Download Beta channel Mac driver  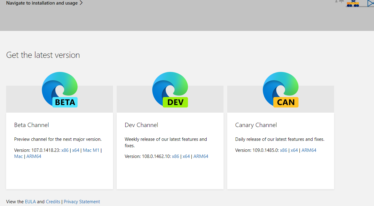pyautogui.click(x=18, y=156)
